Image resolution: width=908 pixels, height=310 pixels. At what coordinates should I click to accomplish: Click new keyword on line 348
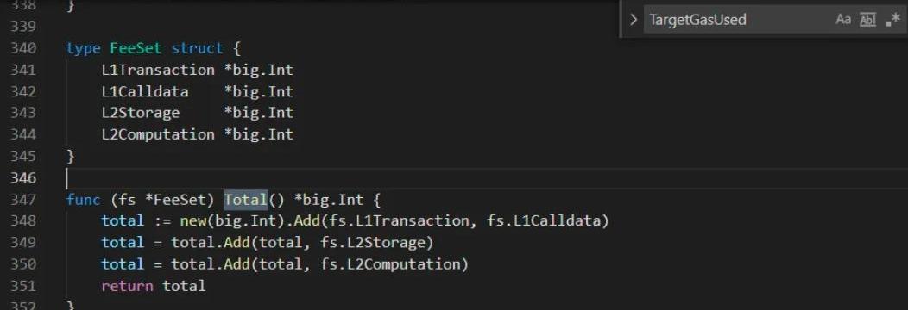pos(192,221)
